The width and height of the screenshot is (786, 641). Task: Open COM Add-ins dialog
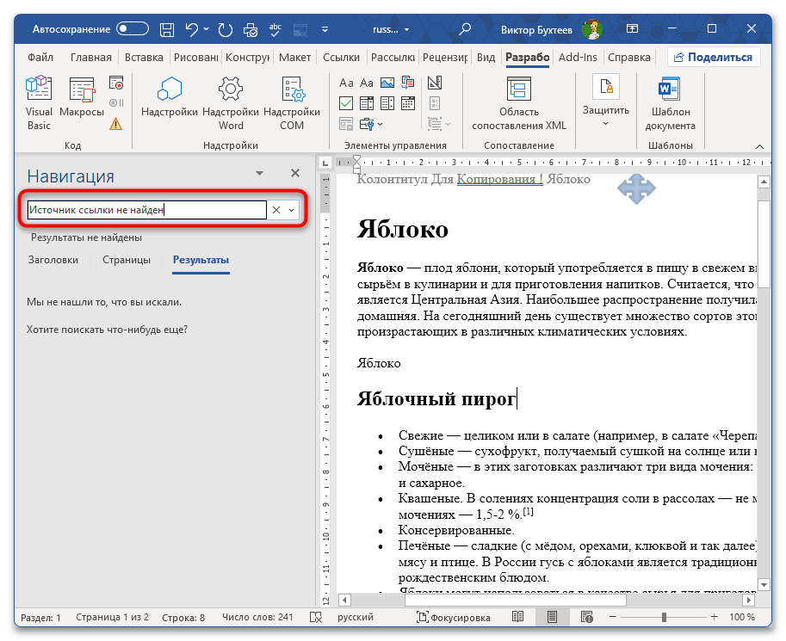pos(292,103)
